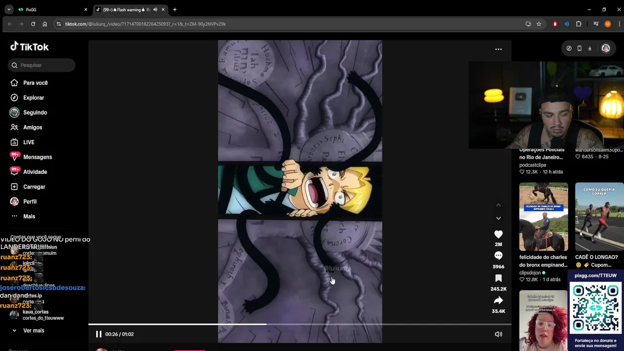This screenshot has width=624, height=351.
Task: Click the CADÊ O LONGAO caption
Action: click(596, 261)
